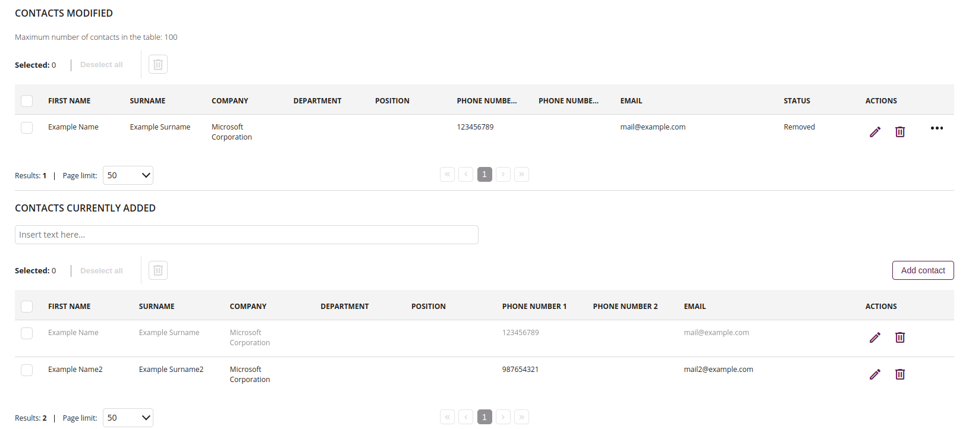Screen dimensions: 969x429
Task: Click EMAIL header in Currently Added table
Action: 695,307
